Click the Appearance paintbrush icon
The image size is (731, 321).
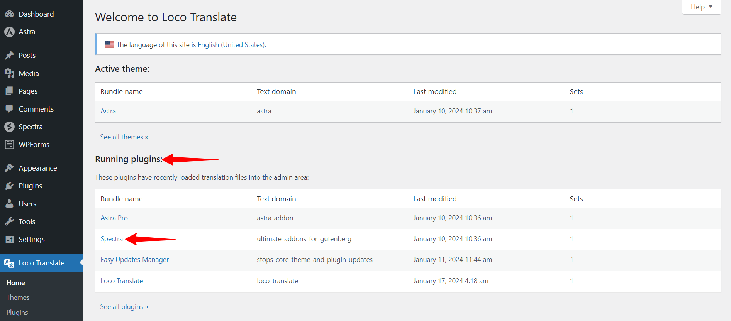tap(9, 168)
